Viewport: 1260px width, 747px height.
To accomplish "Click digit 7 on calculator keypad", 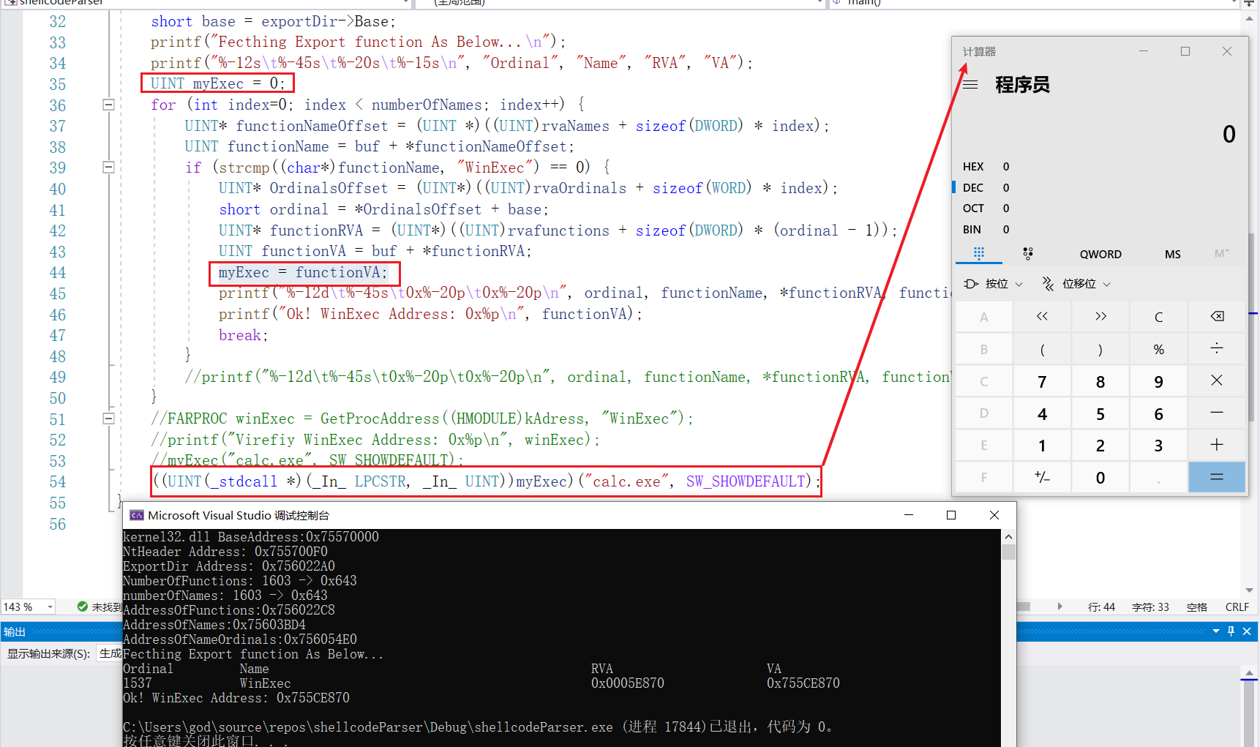I will (x=1042, y=381).
